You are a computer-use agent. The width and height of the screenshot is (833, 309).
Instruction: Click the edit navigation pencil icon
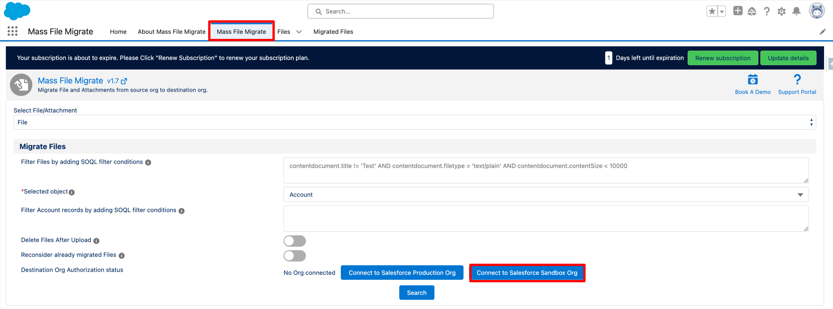tap(822, 32)
